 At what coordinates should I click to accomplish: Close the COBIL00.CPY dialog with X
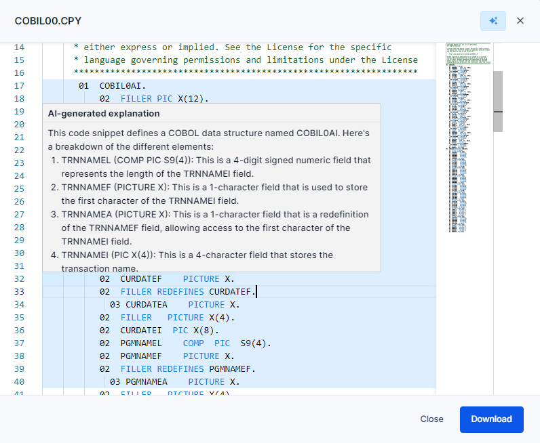tap(520, 21)
